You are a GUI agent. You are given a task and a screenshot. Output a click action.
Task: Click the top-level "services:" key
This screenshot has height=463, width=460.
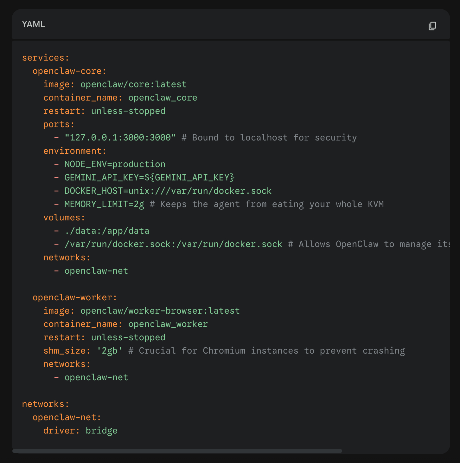coord(46,58)
